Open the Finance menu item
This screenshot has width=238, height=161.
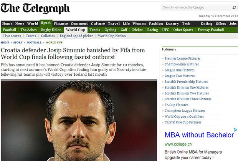(61, 23)
